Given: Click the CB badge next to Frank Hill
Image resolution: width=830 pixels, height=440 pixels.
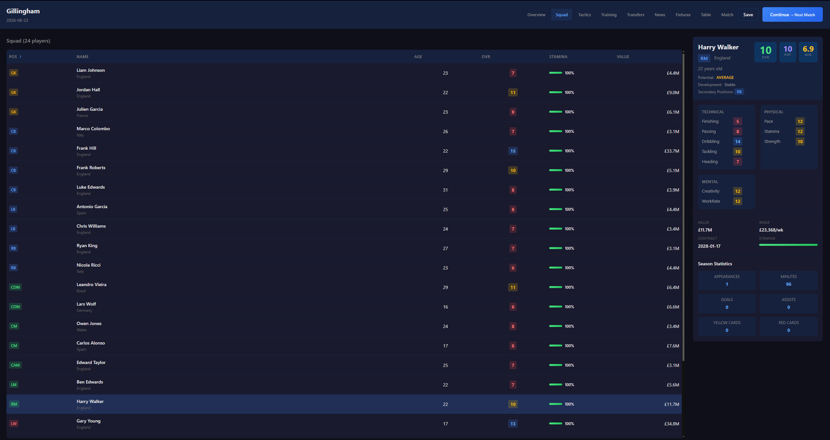Looking at the screenshot, I should click(13, 151).
